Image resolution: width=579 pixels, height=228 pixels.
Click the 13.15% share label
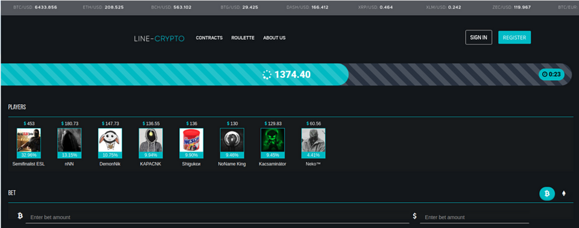coord(69,155)
